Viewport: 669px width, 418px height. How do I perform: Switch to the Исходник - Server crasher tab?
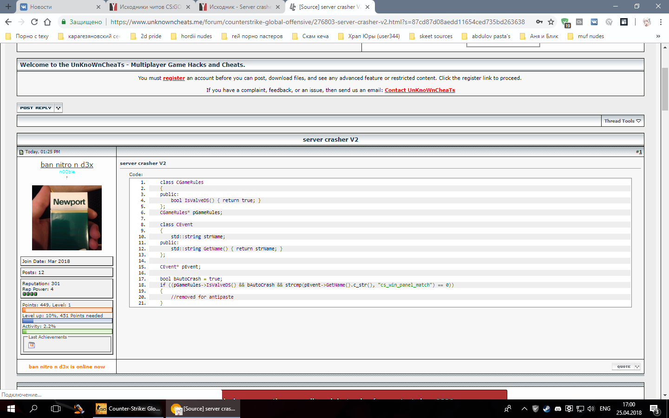(x=239, y=7)
